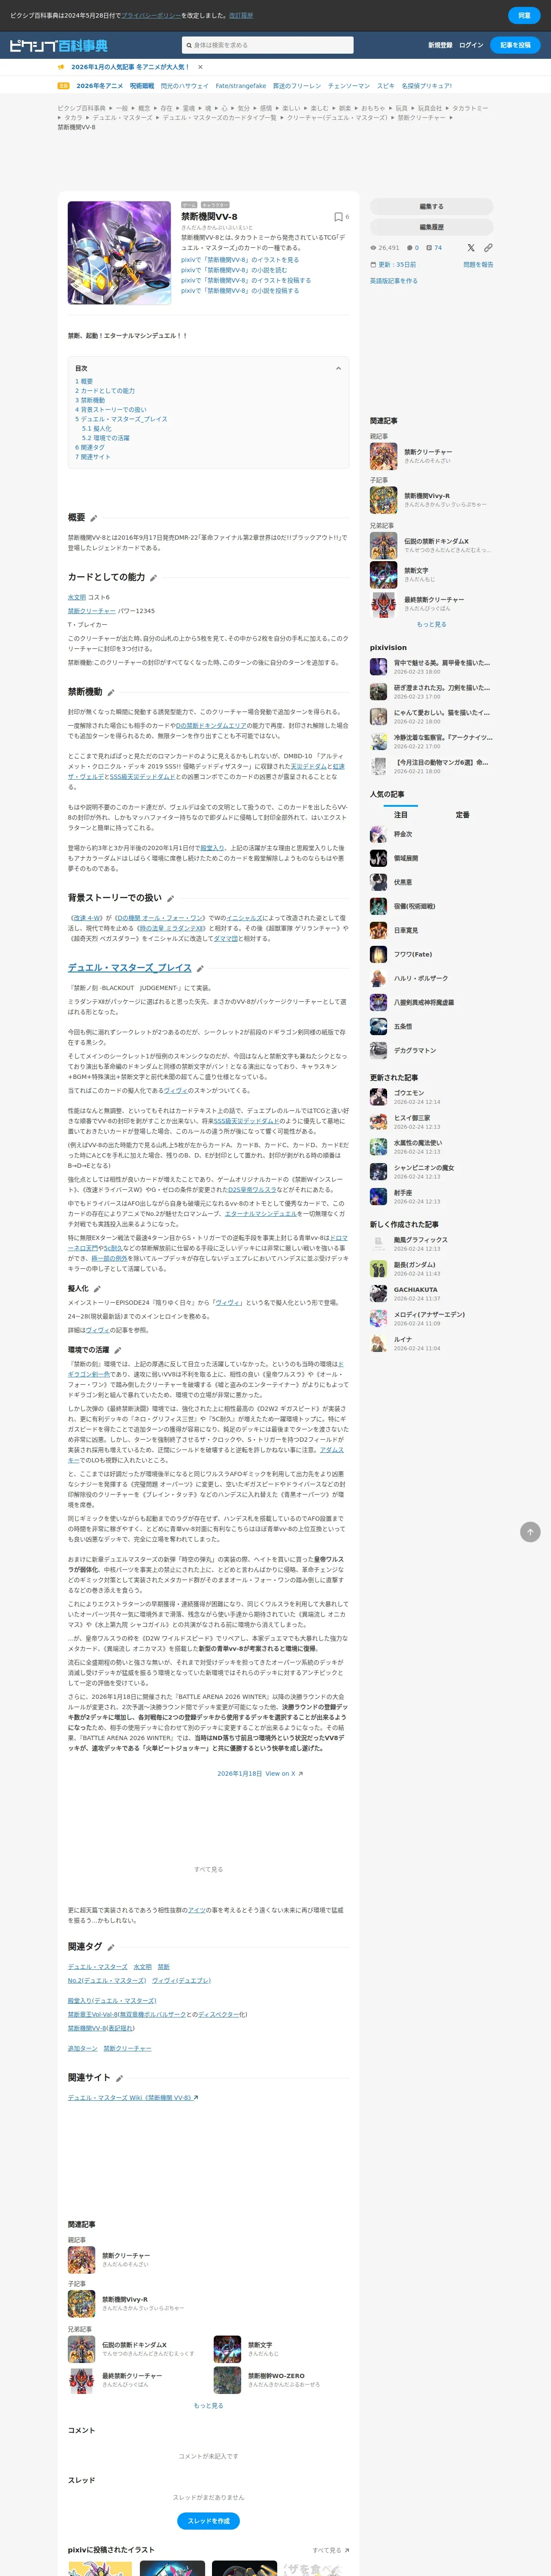Jump to 5.2 環境での活躍 in contents

tap(106, 438)
